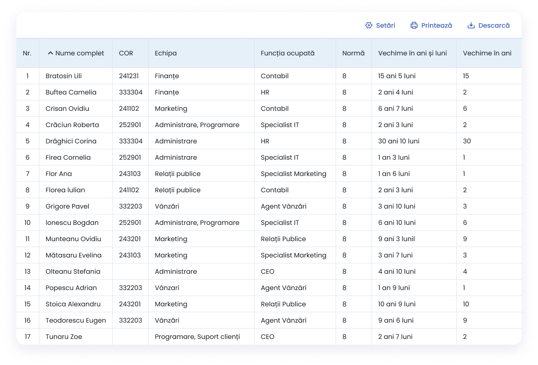Select the name Munteanu Ovidiu
Viewport: 538px width, 365px height.
click(73, 239)
